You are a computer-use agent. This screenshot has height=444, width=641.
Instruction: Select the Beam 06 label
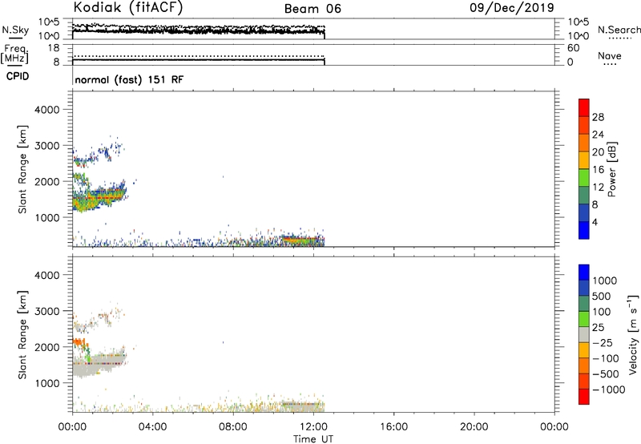pyautogui.click(x=312, y=9)
